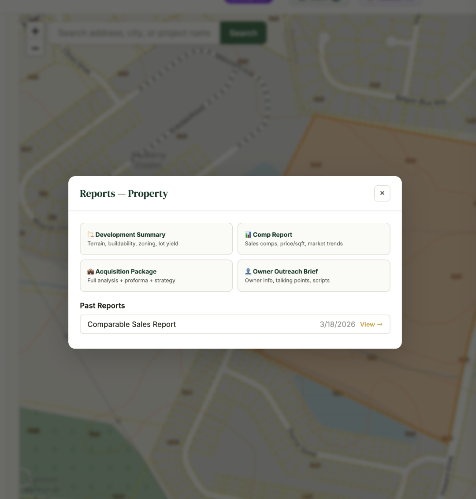Click the arrow icon next to View

(379, 324)
